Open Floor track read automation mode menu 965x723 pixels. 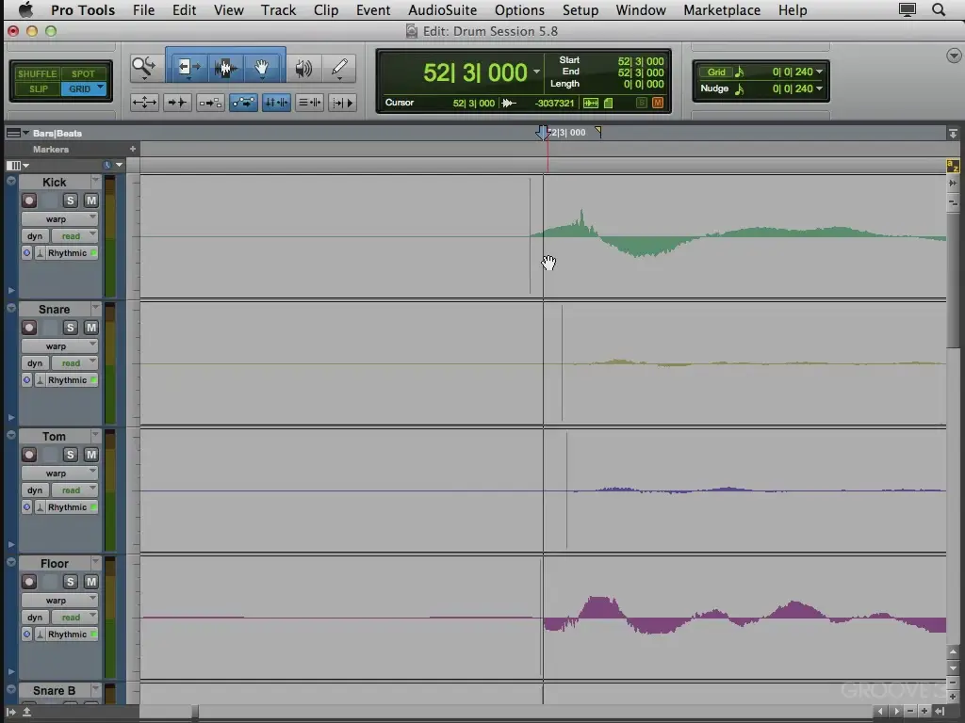pos(74,618)
